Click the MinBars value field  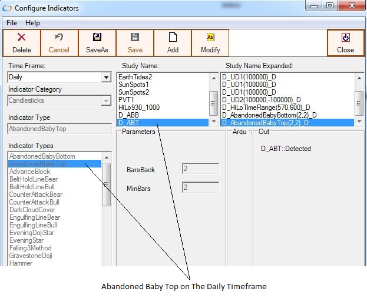point(200,188)
